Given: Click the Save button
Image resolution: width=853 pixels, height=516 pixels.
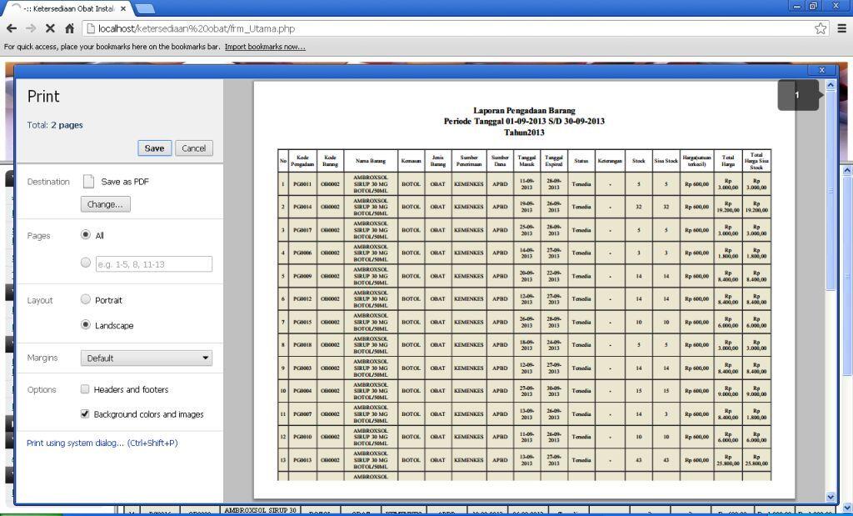Looking at the screenshot, I should click(x=154, y=148).
